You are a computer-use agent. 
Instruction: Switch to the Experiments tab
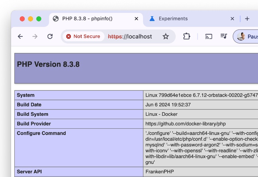[192, 19]
